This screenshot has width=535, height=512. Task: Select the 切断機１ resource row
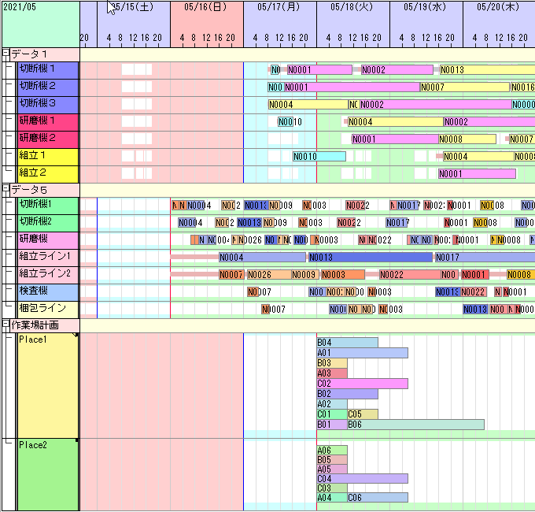pos(47,69)
